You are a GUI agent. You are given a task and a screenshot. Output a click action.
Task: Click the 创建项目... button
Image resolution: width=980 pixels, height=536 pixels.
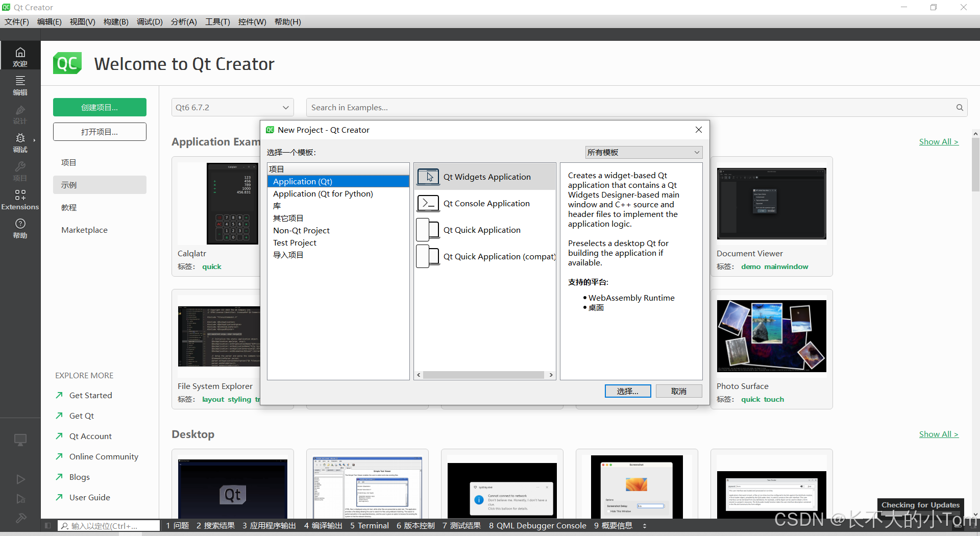(100, 107)
